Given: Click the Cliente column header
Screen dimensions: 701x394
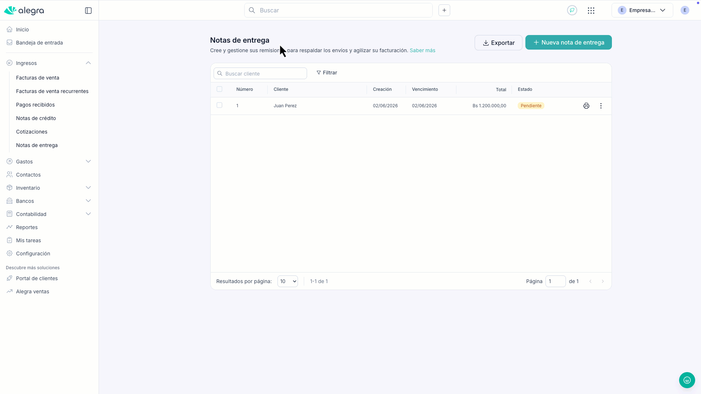Looking at the screenshot, I should click(x=281, y=89).
